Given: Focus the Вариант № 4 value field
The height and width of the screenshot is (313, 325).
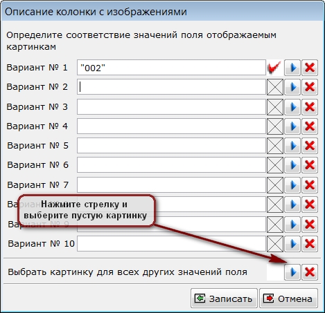Looking at the screenshot, I should point(171,126).
